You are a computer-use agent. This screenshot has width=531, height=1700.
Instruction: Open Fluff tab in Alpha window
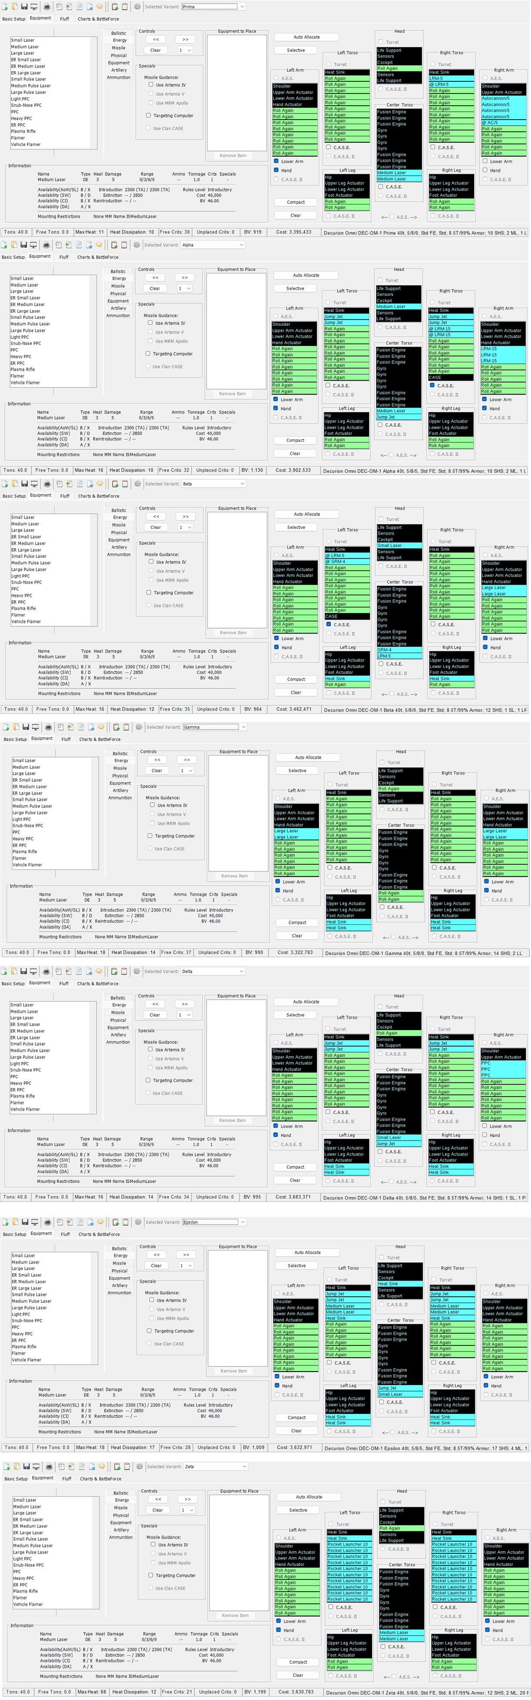64,258
